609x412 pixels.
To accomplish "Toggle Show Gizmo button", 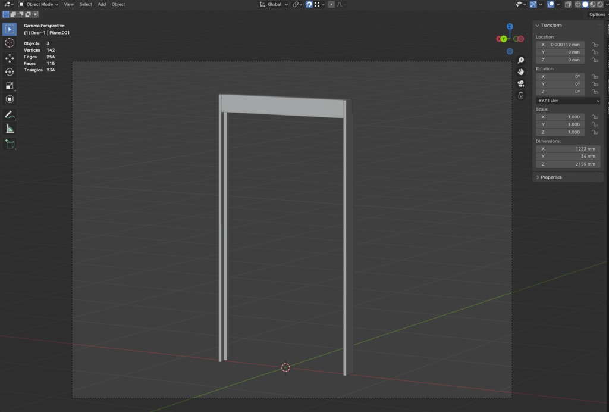I will (x=533, y=4).
